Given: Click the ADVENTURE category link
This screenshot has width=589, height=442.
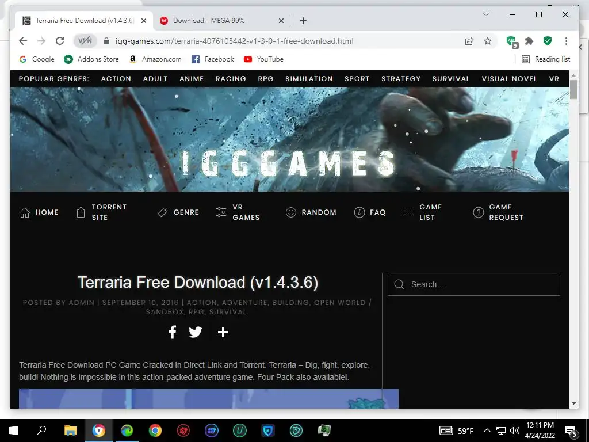Looking at the screenshot, I should tap(244, 303).
